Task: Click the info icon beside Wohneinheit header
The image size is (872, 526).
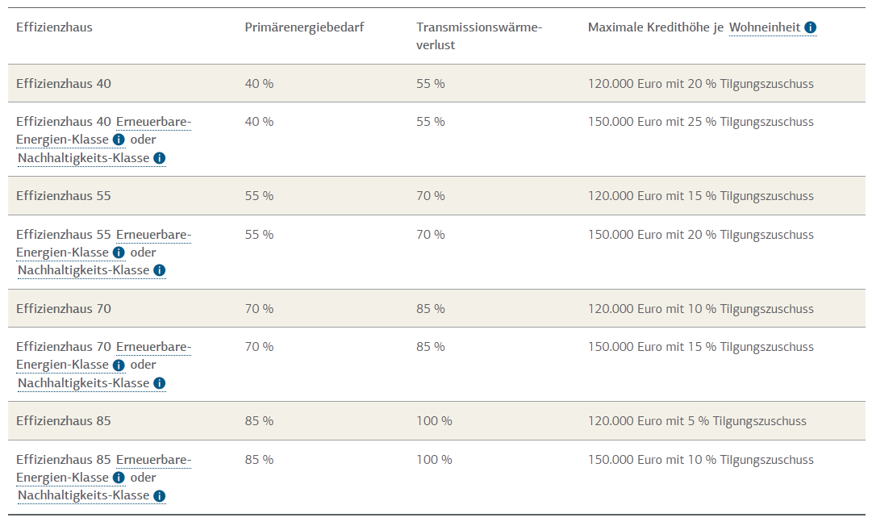Action: click(x=810, y=27)
